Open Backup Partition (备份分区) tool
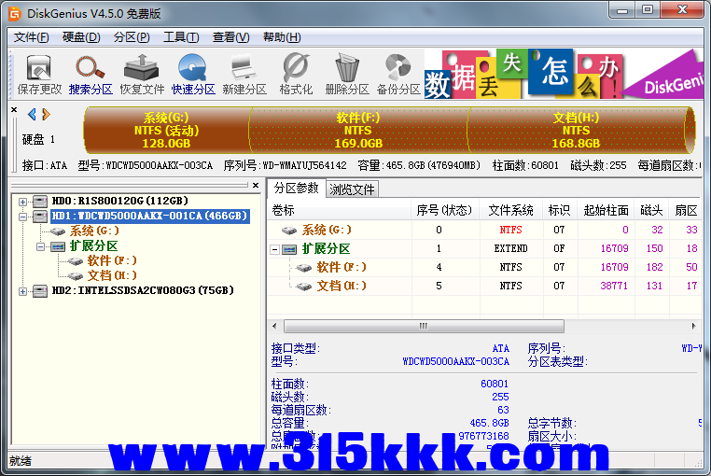Image resolution: width=711 pixels, height=476 pixels. tap(398, 75)
